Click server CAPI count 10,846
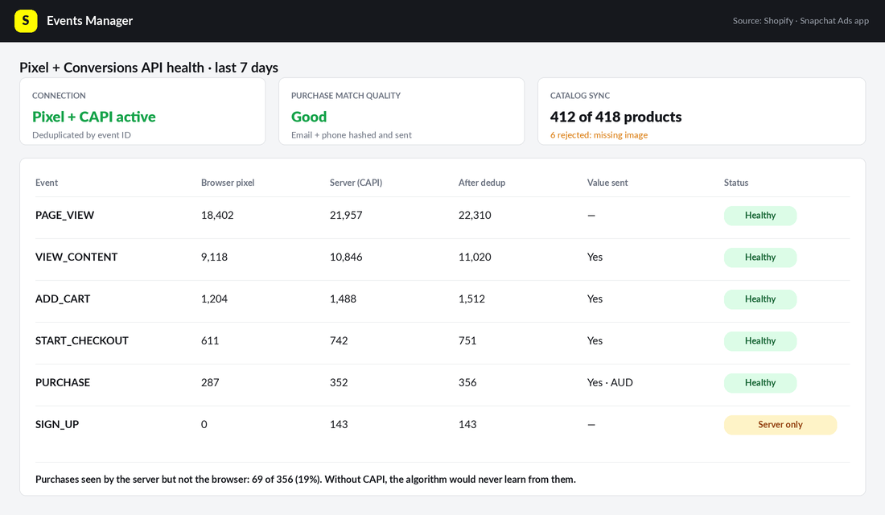The image size is (885, 515). click(346, 257)
